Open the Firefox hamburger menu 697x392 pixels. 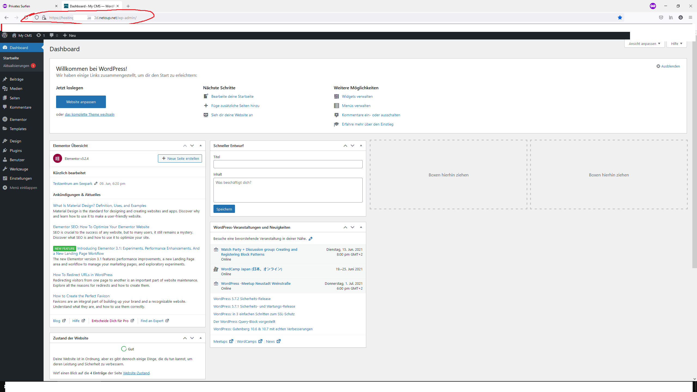[x=690, y=18]
